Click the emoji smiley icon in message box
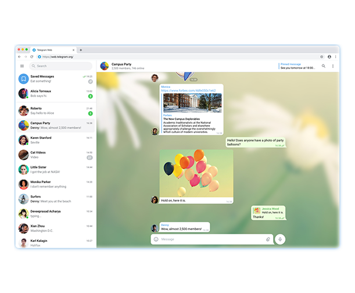 coord(156,239)
